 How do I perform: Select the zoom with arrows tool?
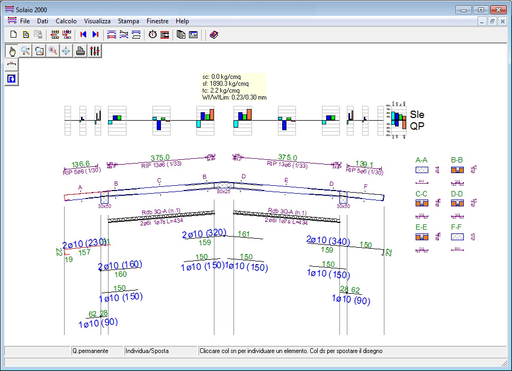point(25,51)
